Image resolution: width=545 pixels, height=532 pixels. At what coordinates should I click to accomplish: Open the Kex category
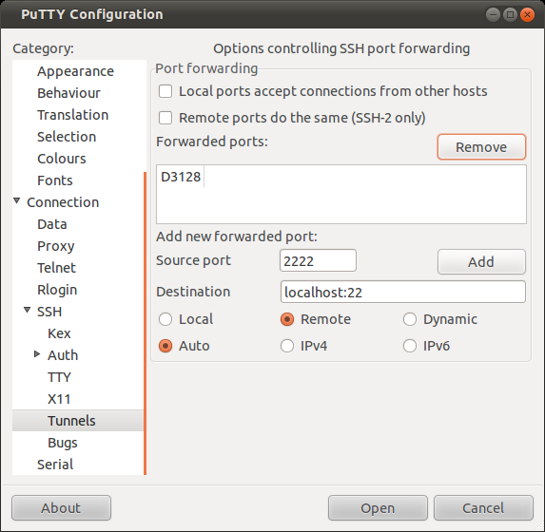click(59, 333)
